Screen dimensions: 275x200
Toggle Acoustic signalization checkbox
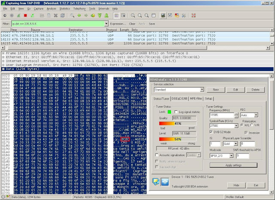tap(156, 155)
